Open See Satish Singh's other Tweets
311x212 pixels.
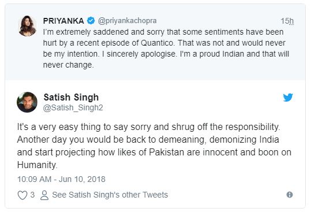110,195
